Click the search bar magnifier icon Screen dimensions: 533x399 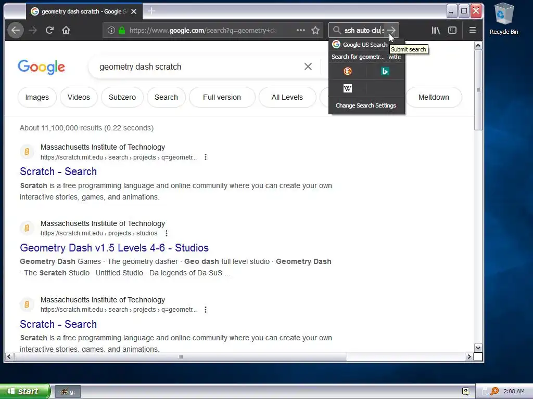(x=337, y=30)
